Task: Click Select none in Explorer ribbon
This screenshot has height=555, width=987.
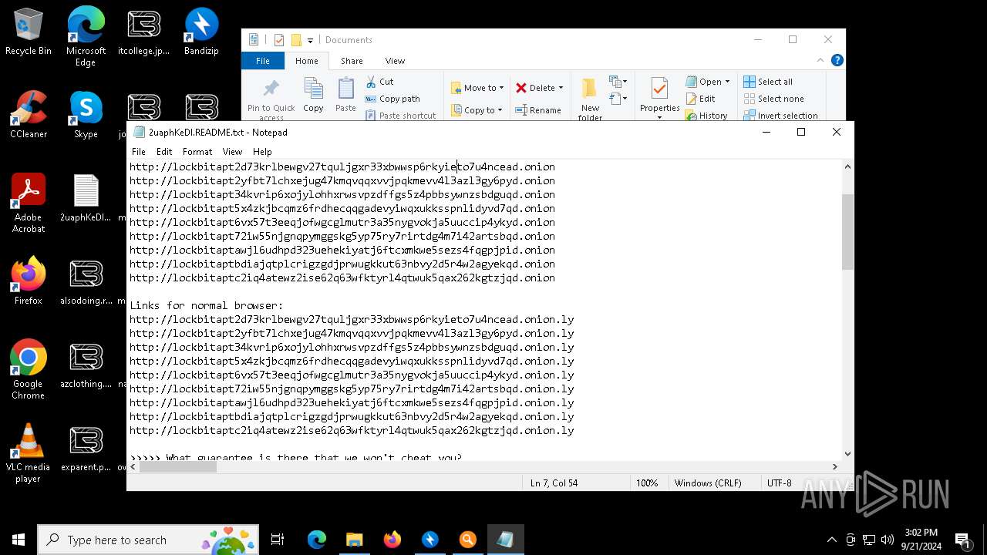Action: [x=773, y=99]
